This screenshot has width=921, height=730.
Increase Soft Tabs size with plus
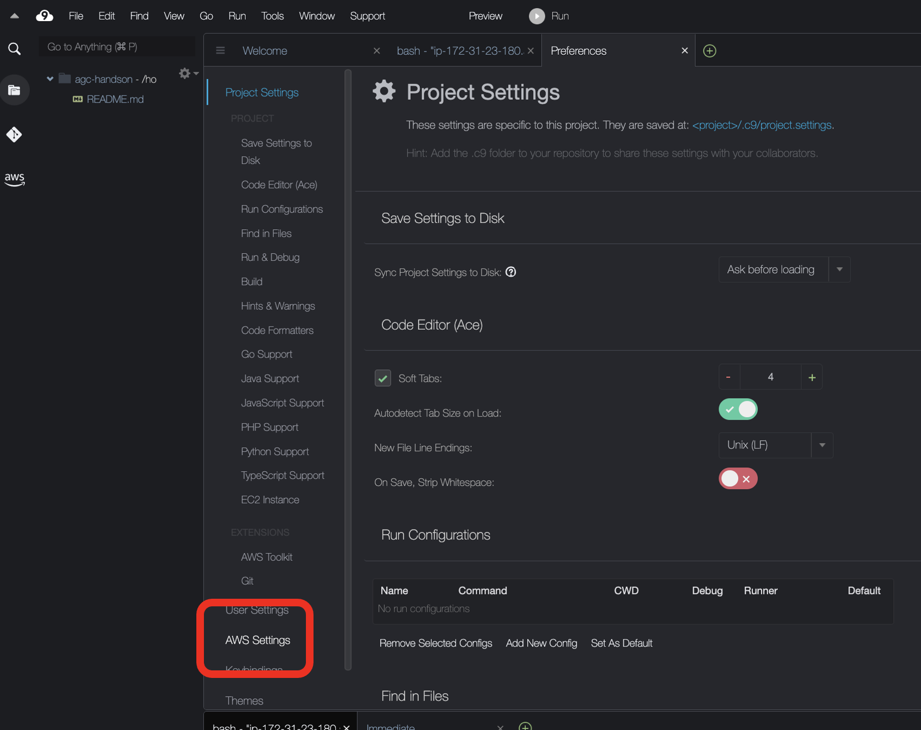pos(812,377)
